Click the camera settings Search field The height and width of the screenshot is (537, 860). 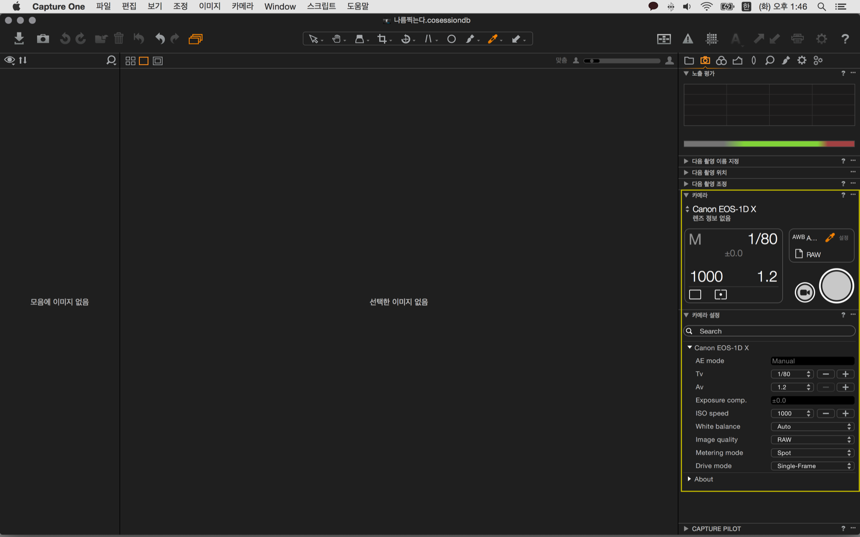(769, 331)
